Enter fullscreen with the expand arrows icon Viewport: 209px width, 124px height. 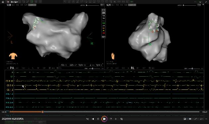pyautogui.click(x=195, y=119)
